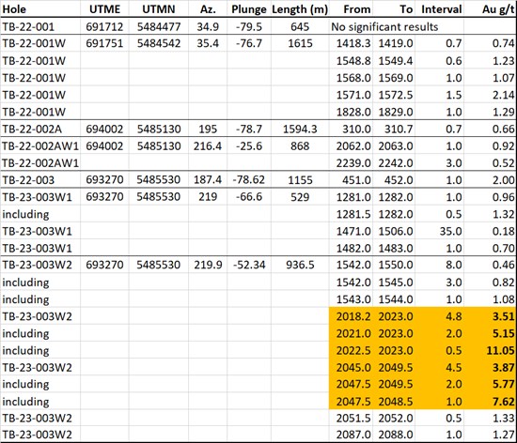
Task: Click the Au g/t column header
Action: 498,9
